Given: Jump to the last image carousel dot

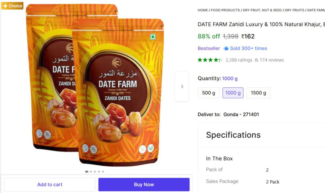Looking at the screenshot, I should coord(103,172).
